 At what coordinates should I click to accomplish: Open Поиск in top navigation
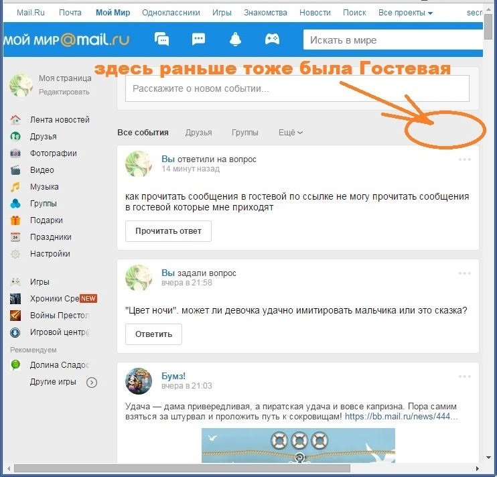354,13
